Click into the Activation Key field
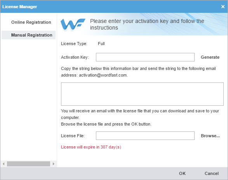228x180 pixels. pos(145,57)
